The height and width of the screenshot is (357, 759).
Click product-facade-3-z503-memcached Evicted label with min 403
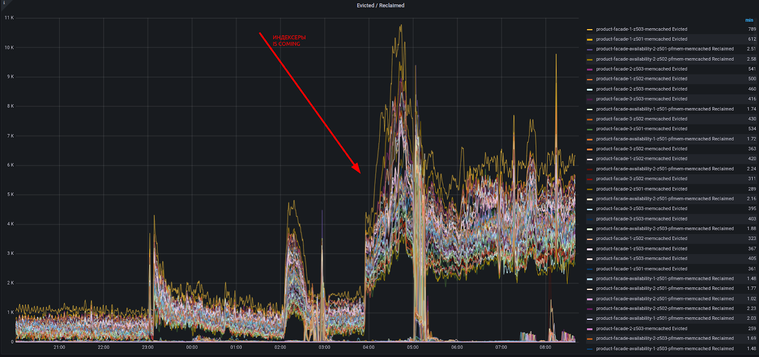(642, 218)
